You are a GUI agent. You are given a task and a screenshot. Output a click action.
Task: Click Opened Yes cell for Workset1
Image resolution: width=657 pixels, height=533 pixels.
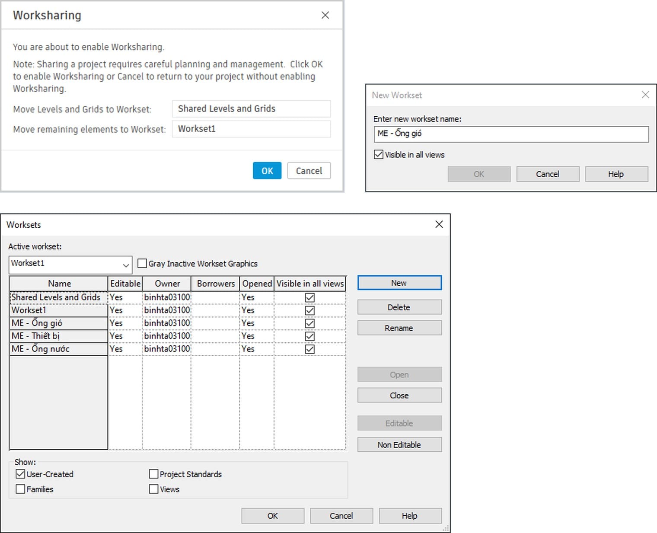pos(257,310)
